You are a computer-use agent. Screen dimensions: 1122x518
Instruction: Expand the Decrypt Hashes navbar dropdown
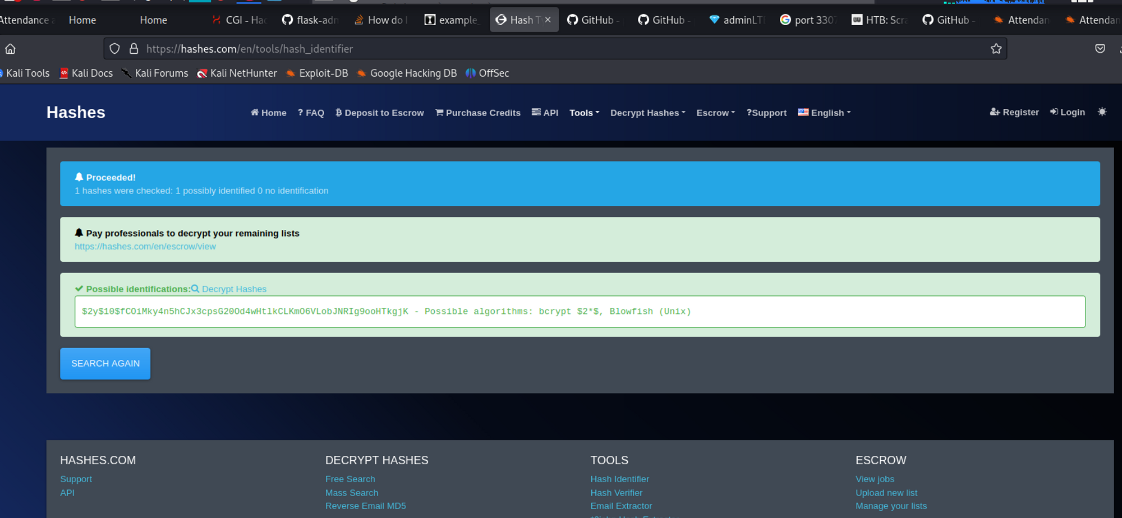[x=648, y=113]
